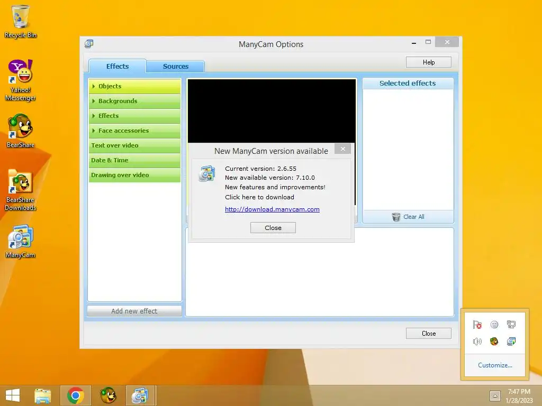
Task: Click the trash can icon beside Clear All
Action: (396, 217)
